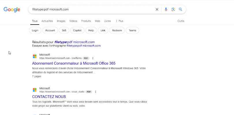Open the CONTACTEZ NOUS result link
Viewport: 234px width, 115px height.
coord(49,97)
